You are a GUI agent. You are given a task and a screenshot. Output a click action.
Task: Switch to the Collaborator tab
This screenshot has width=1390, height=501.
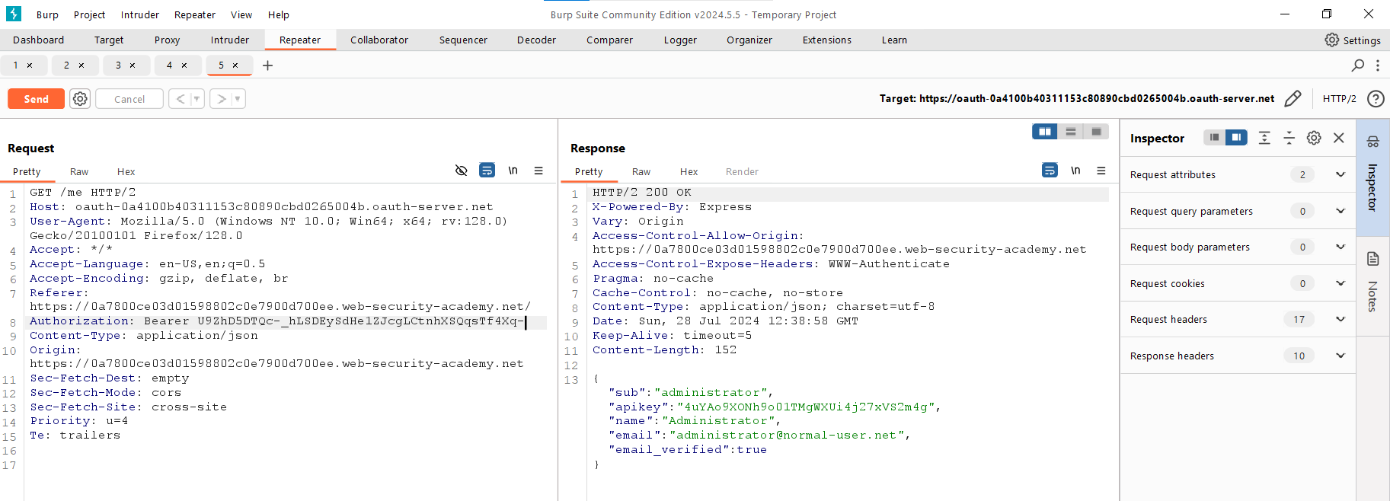pyautogui.click(x=379, y=40)
